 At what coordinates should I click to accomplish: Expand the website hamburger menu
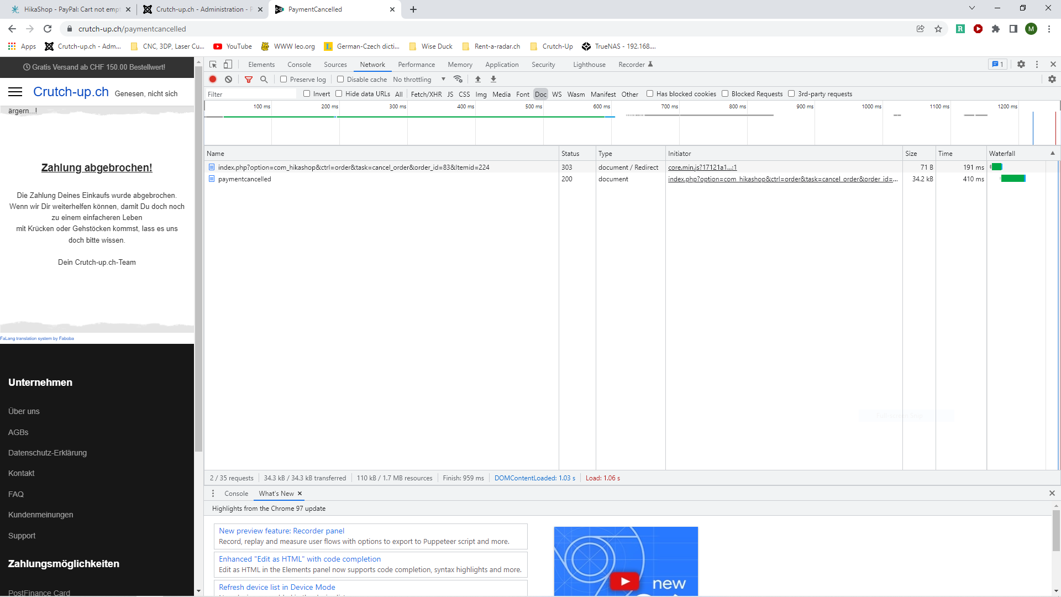[x=15, y=92]
